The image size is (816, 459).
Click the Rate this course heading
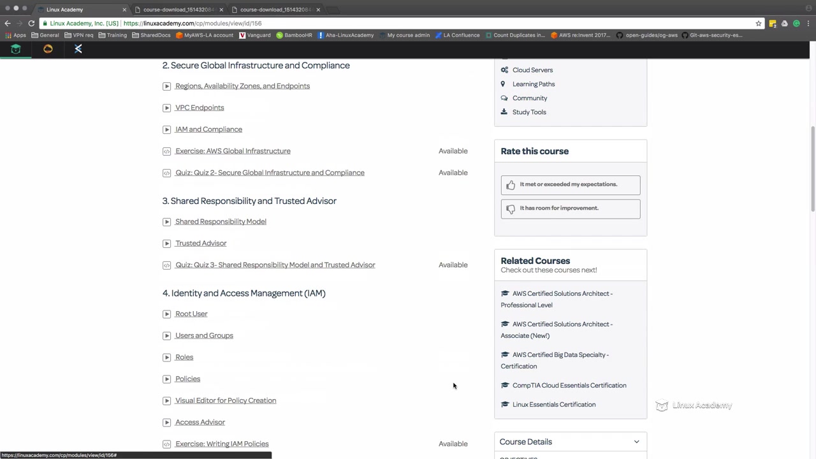(x=535, y=152)
